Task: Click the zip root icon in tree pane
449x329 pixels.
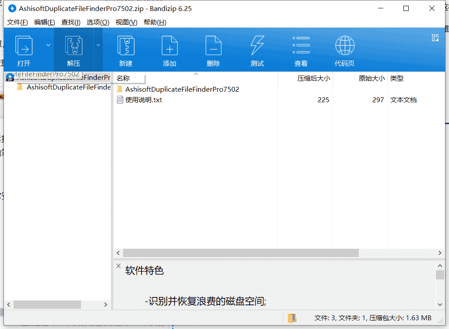Action: (10, 77)
